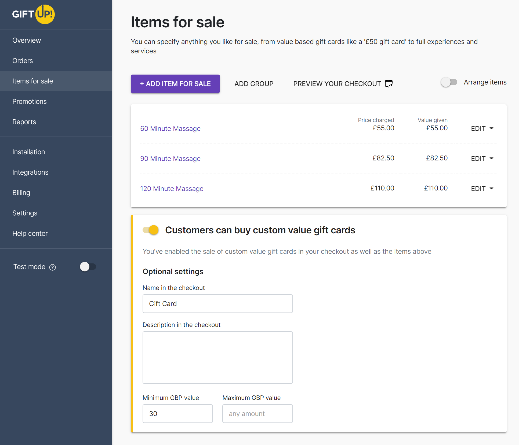
Task: Open Billing in the sidebar
Action: pyautogui.click(x=56, y=193)
